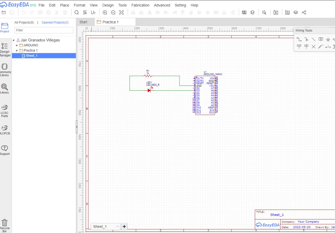The height and width of the screenshot is (233, 335).
Task: Open the Sheet_1 selector dropdown at bottom
Action: tap(118, 226)
